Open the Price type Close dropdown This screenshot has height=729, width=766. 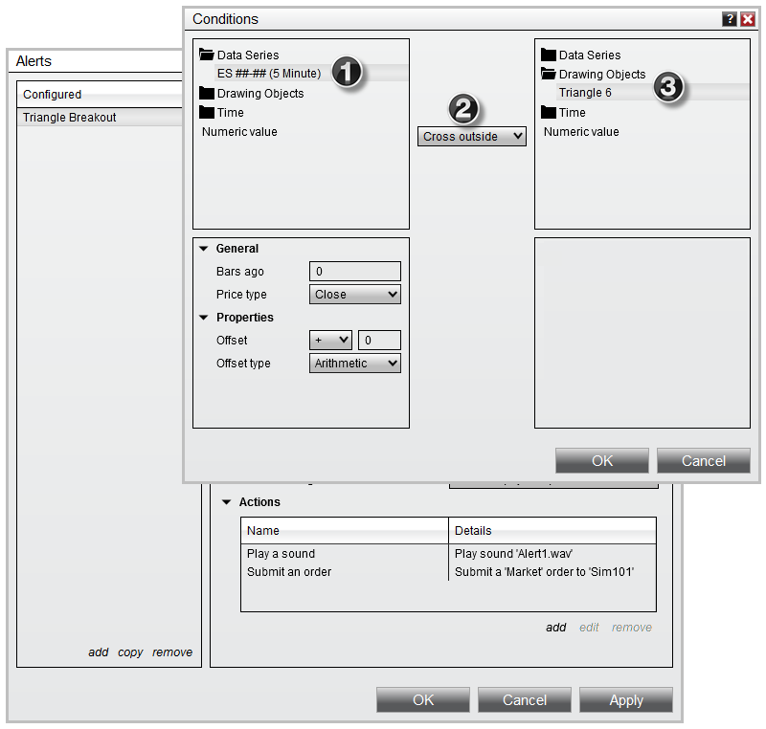[354, 295]
